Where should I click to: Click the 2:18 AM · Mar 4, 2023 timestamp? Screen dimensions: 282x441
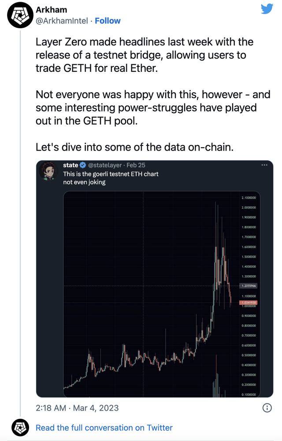coord(77,408)
